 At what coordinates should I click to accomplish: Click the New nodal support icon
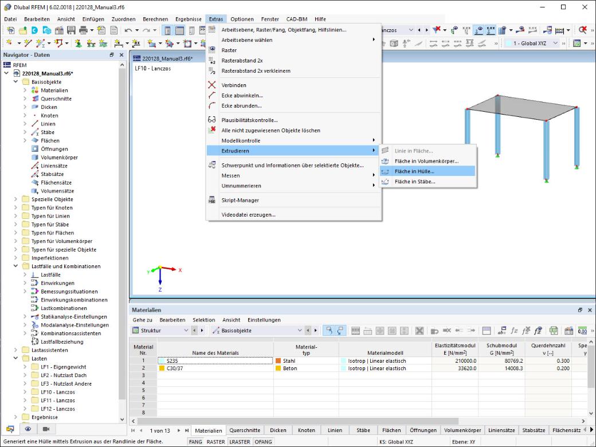(x=79, y=44)
